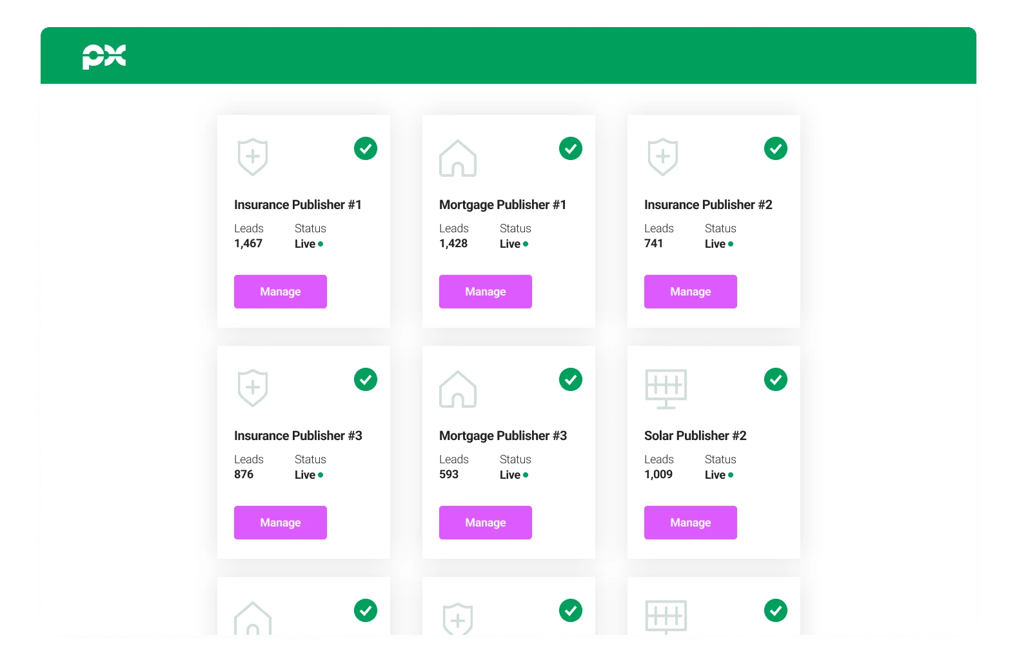The height and width of the screenshot is (662, 1017).
Task: Click Live status on Mortgage Publisher #1
Action: [x=514, y=244]
